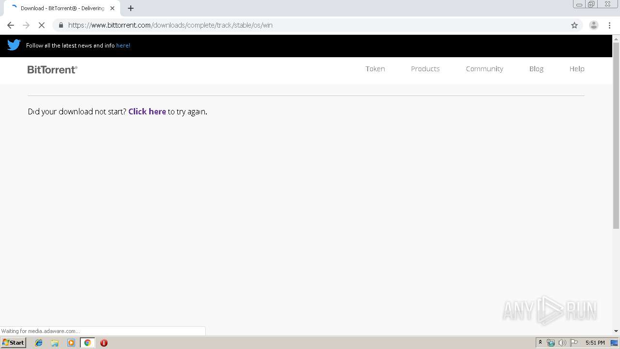This screenshot has width=620, height=349.
Task: Open the Token menu item
Action: pyautogui.click(x=375, y=69)
